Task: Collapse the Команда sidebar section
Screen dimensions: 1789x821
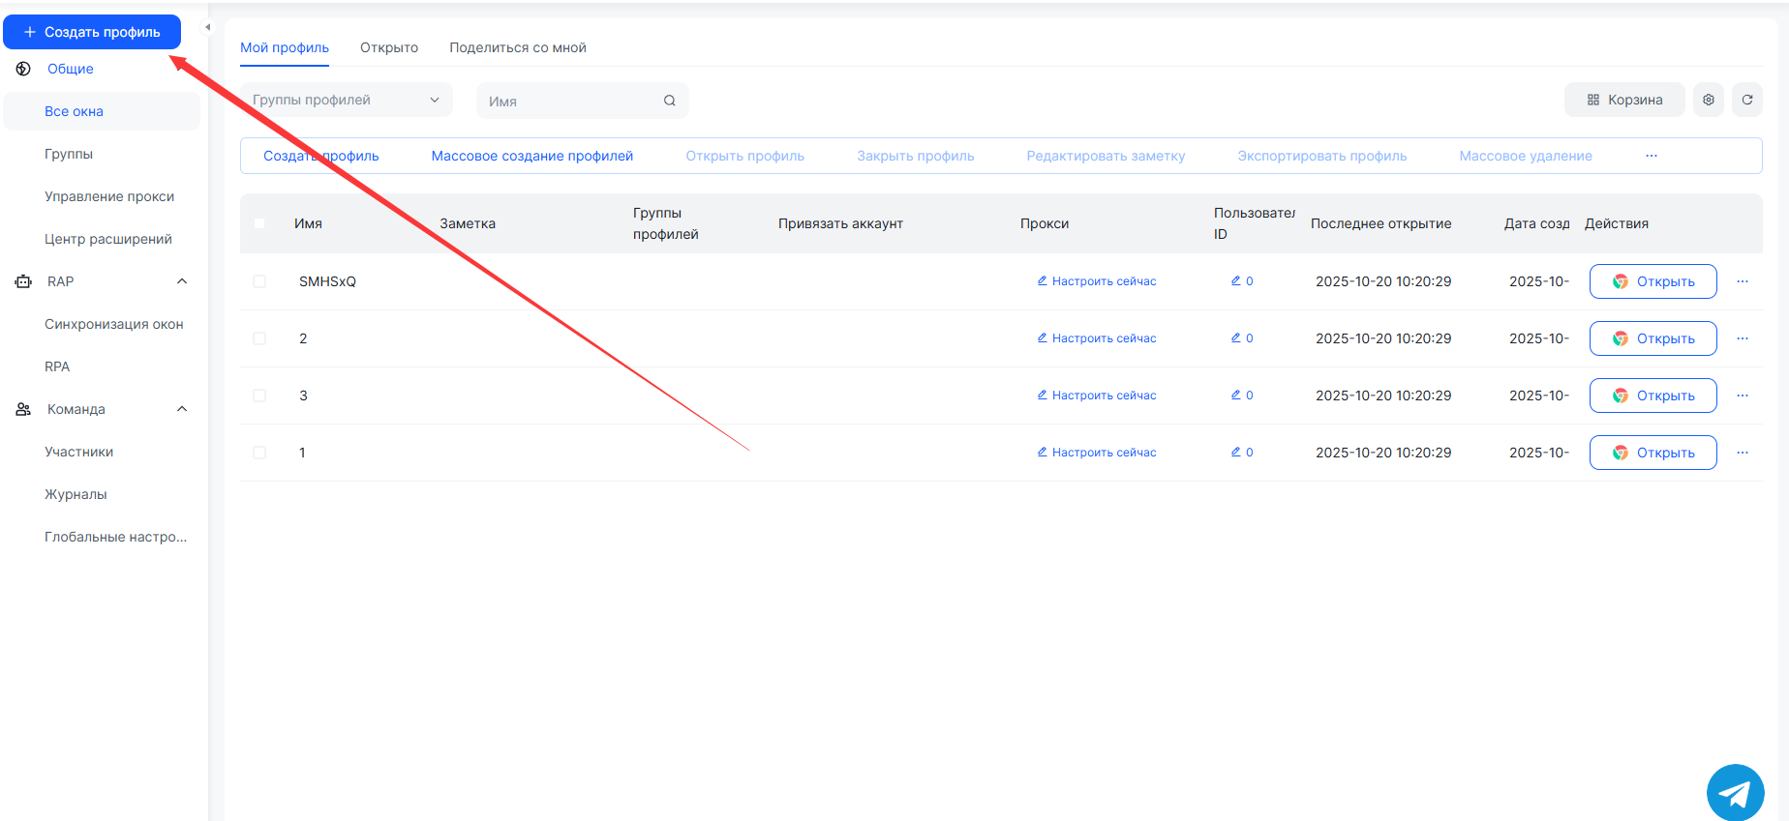Action: [181, 409]
